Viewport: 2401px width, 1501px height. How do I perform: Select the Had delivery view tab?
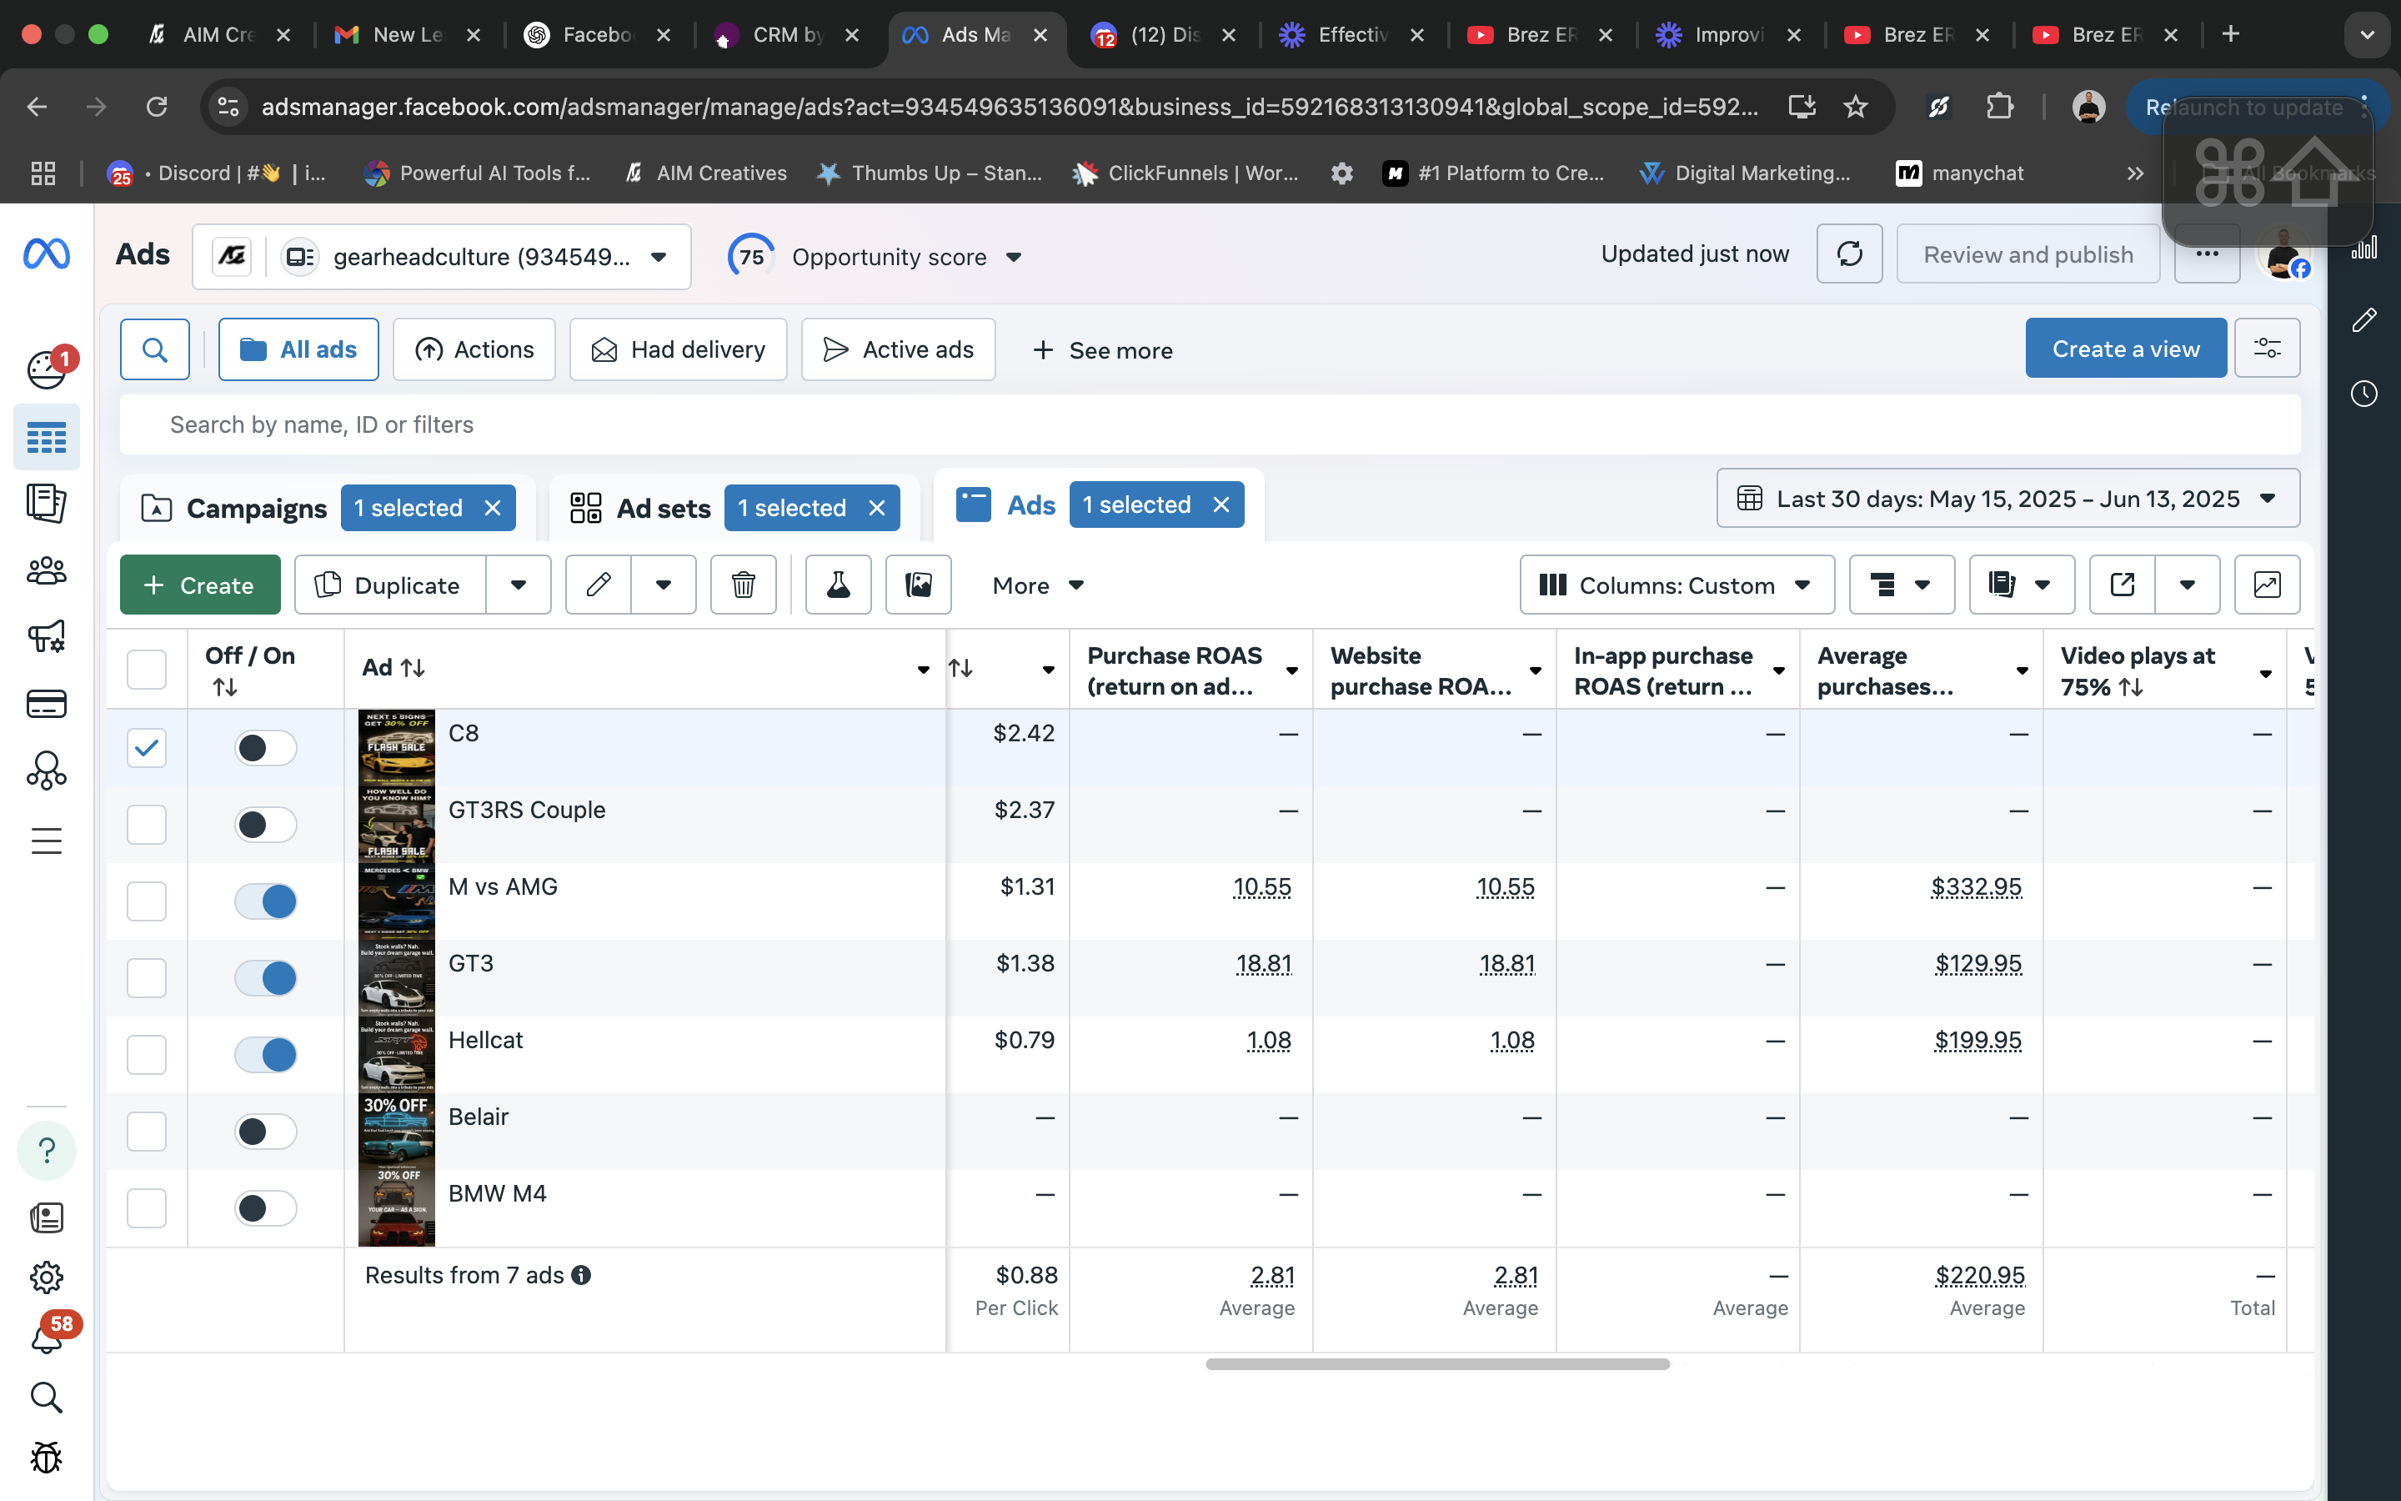(679, 349)
